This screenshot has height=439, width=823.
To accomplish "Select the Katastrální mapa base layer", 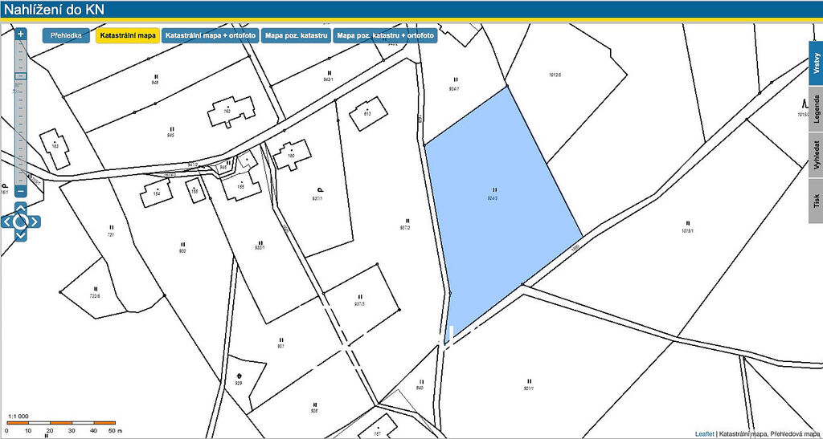I will (127, 36).
